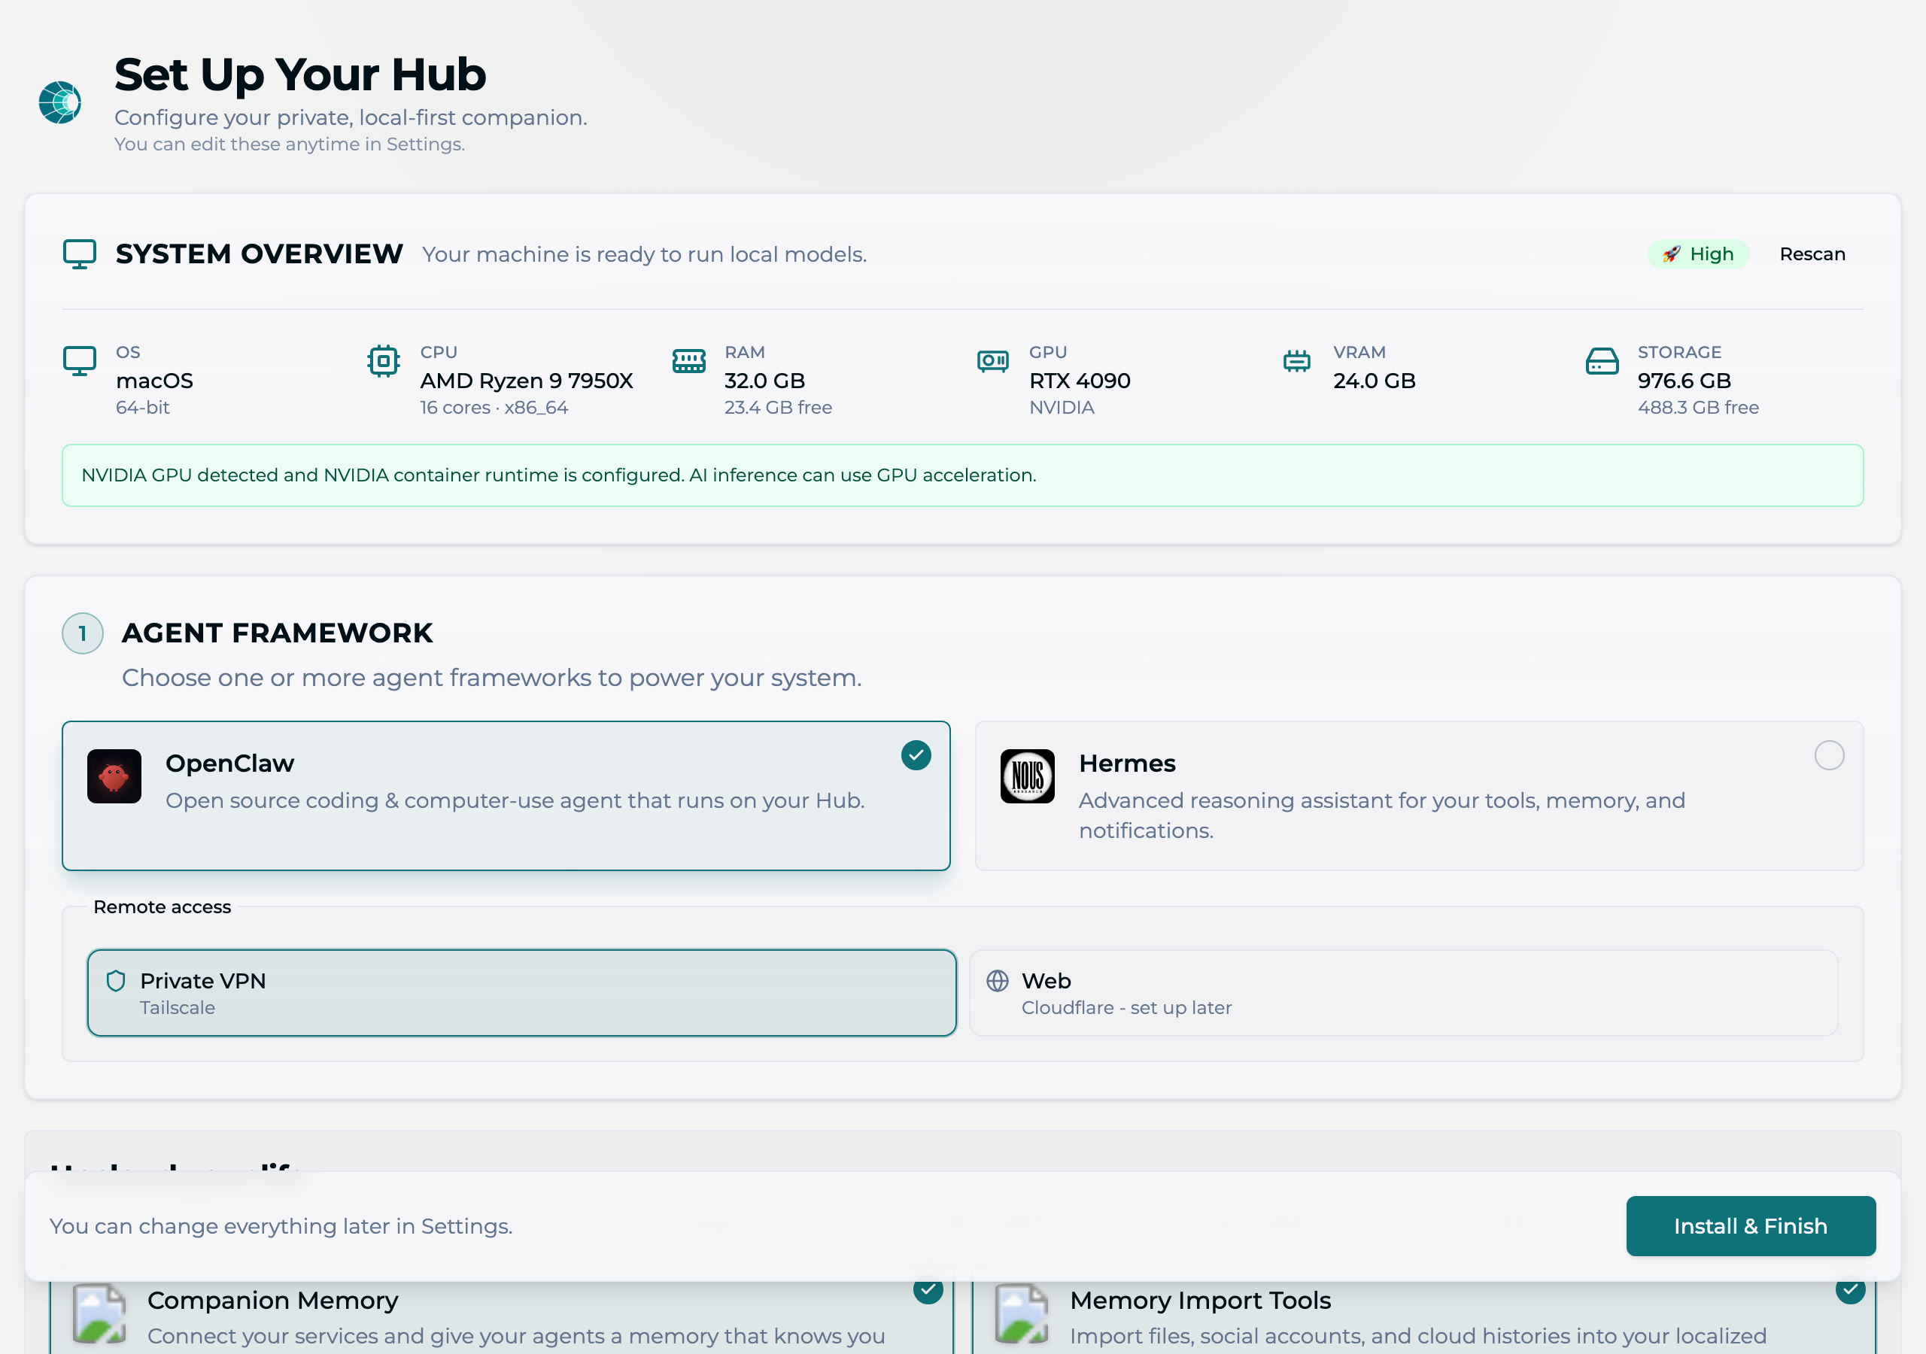Select the OpenClaw framework card title
Image resolution: width=1926 pixels, height=1354 pixels.
tap(230, 764)
